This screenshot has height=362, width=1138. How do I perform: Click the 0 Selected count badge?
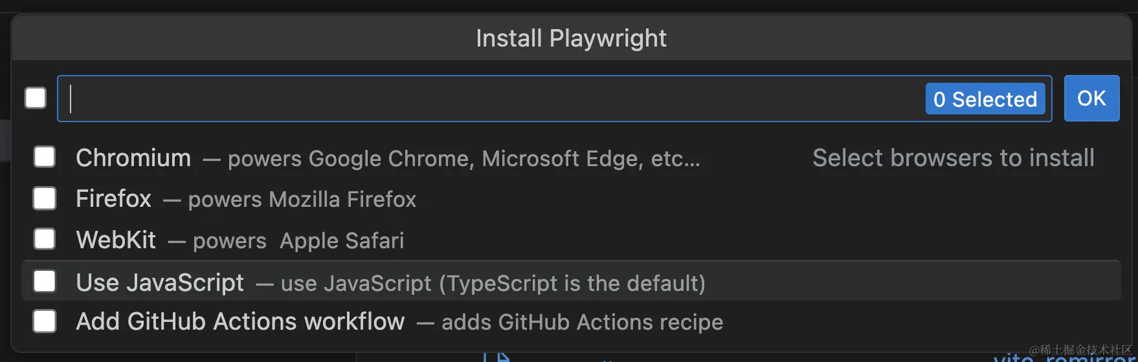point(985,99)
